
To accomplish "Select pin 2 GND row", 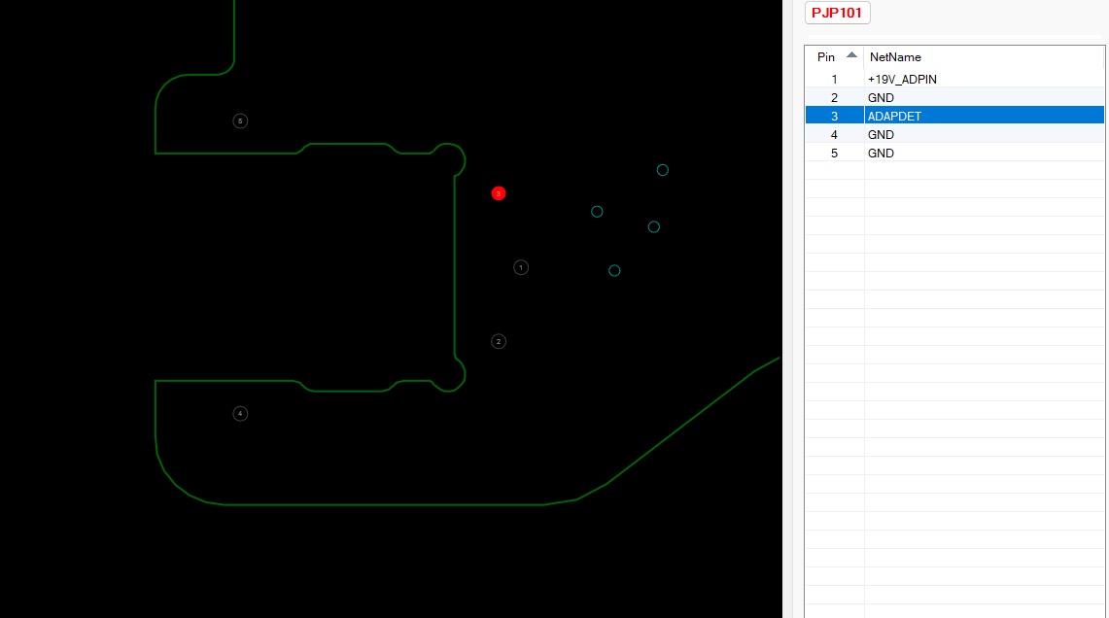I will coord(954,97).
